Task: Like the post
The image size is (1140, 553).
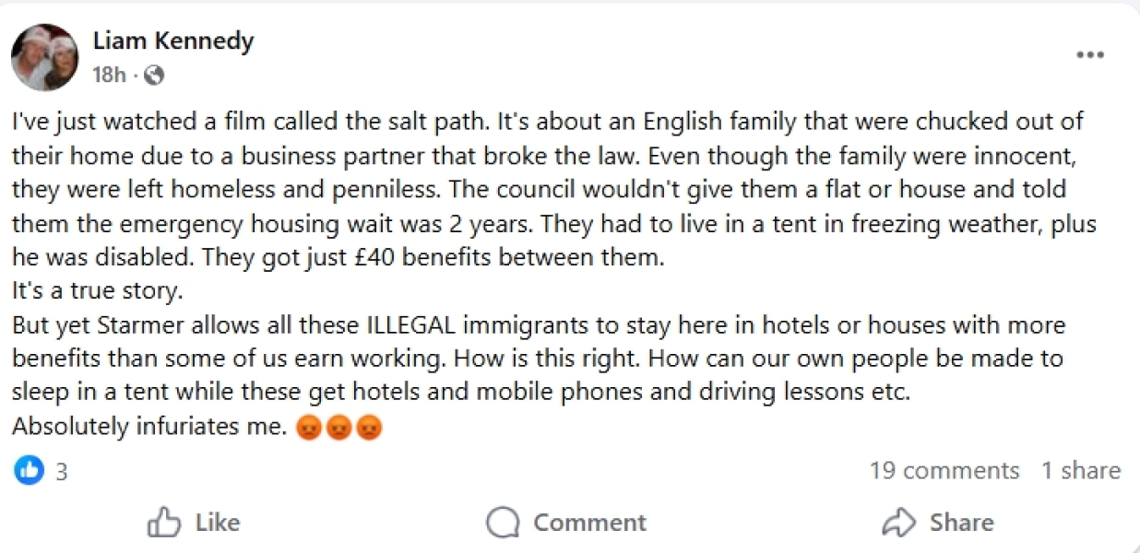Action: click(194, 522)
